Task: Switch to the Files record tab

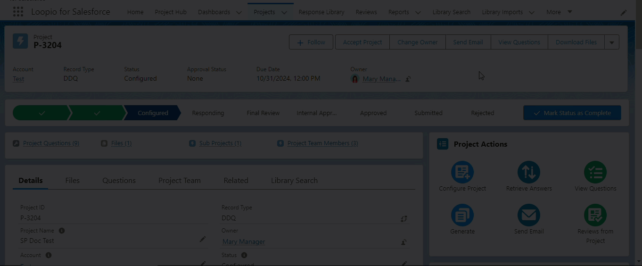Action: point(73,180)
